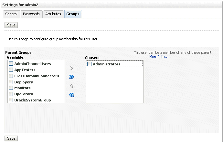223x142 pixels.
Task: Remove selected group with single left arrow
Action: [x=72, y=86]
